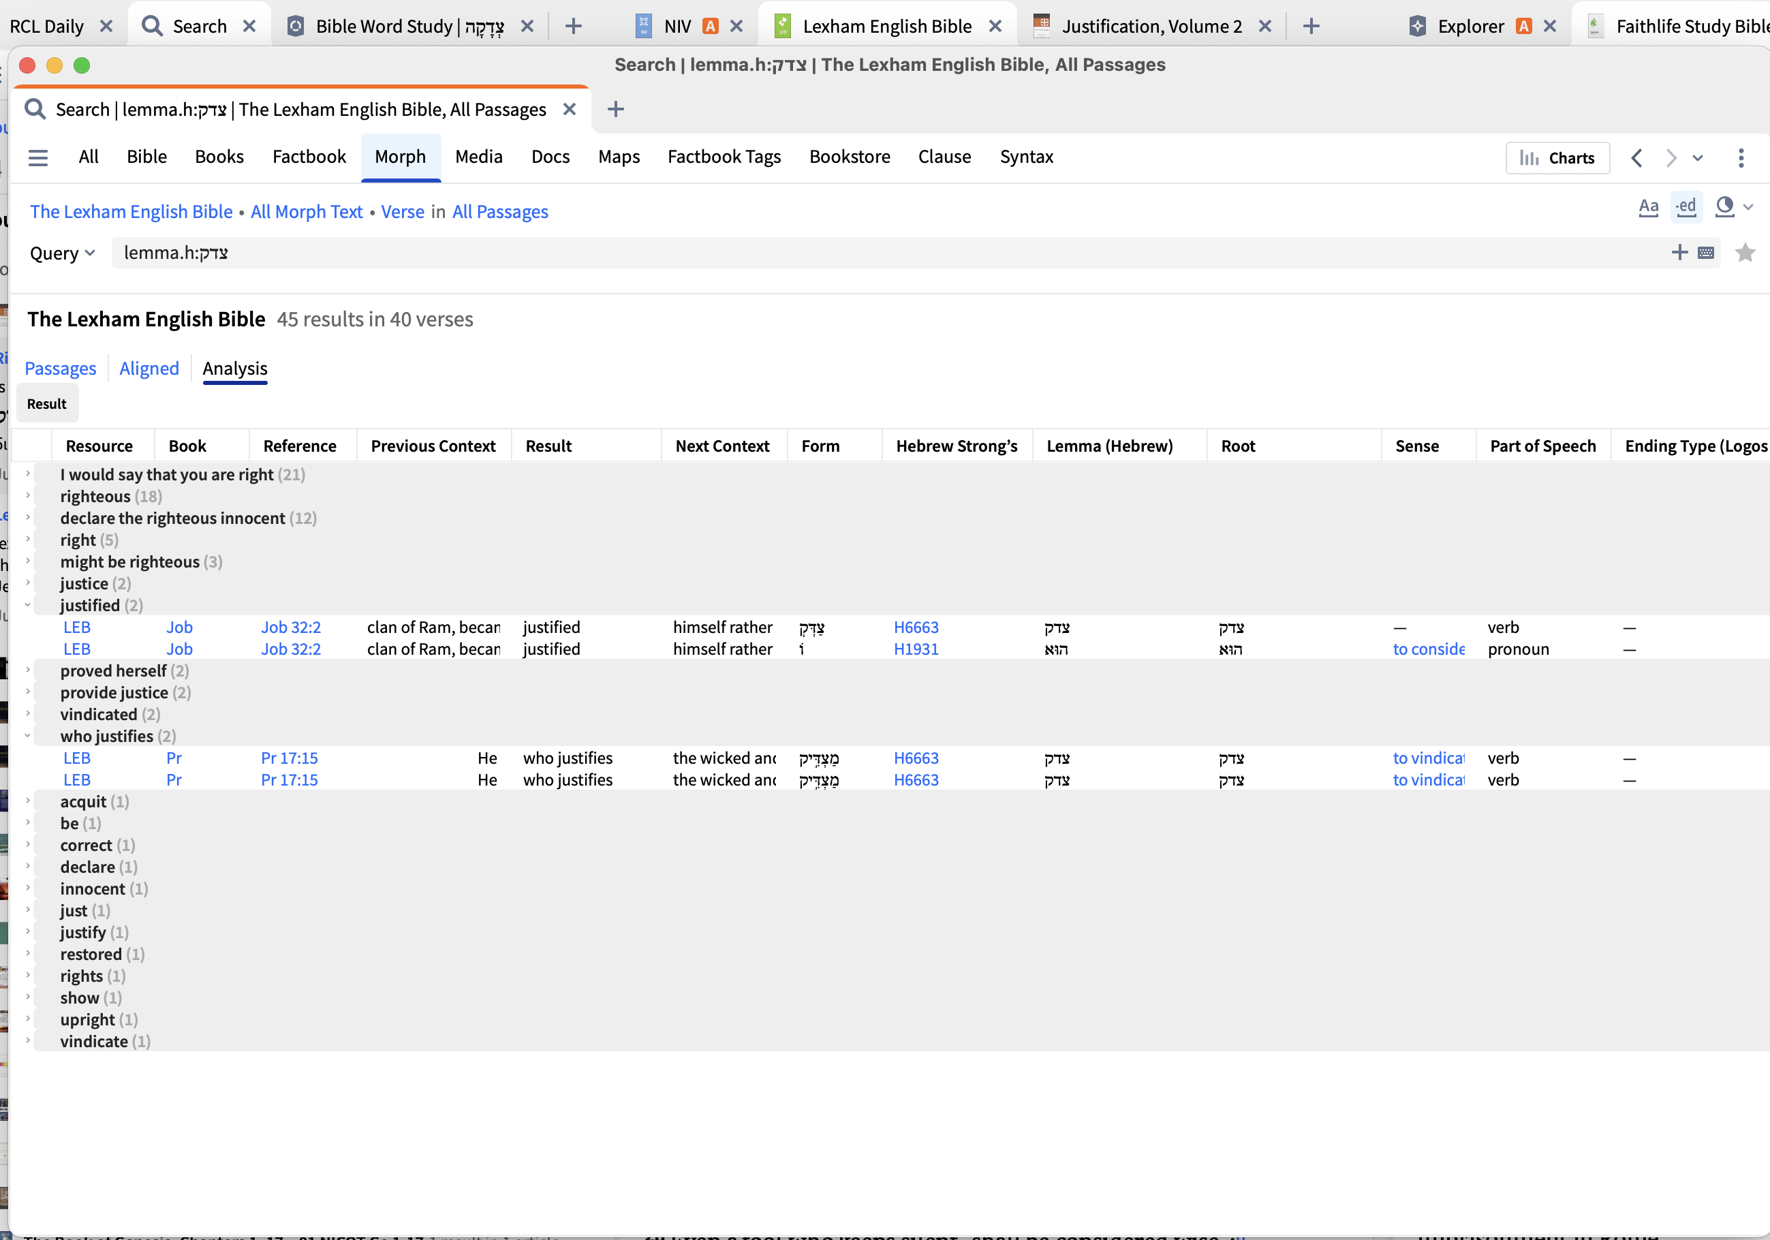Switch to the Search top tab
The image size is (1770, 1240).
tap(200, 26)
